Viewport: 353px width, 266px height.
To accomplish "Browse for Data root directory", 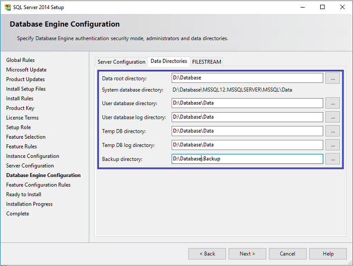I will 332,78.
